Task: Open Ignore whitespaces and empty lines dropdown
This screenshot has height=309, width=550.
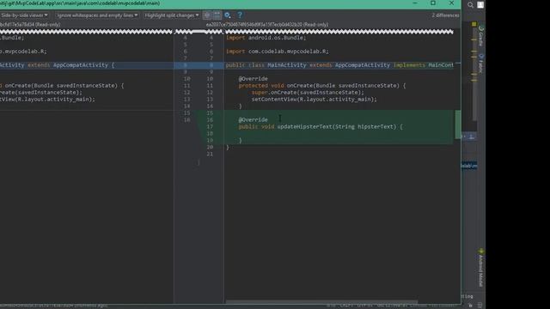Action: [97, 15]
